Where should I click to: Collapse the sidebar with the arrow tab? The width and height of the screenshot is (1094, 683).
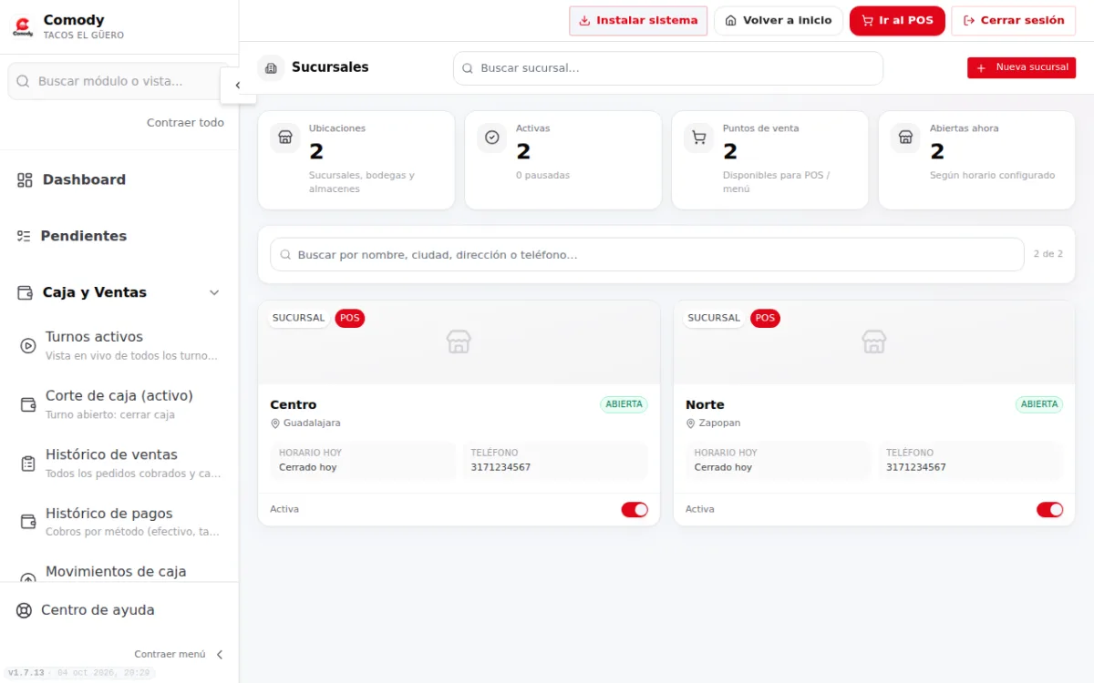pos(238,86)
